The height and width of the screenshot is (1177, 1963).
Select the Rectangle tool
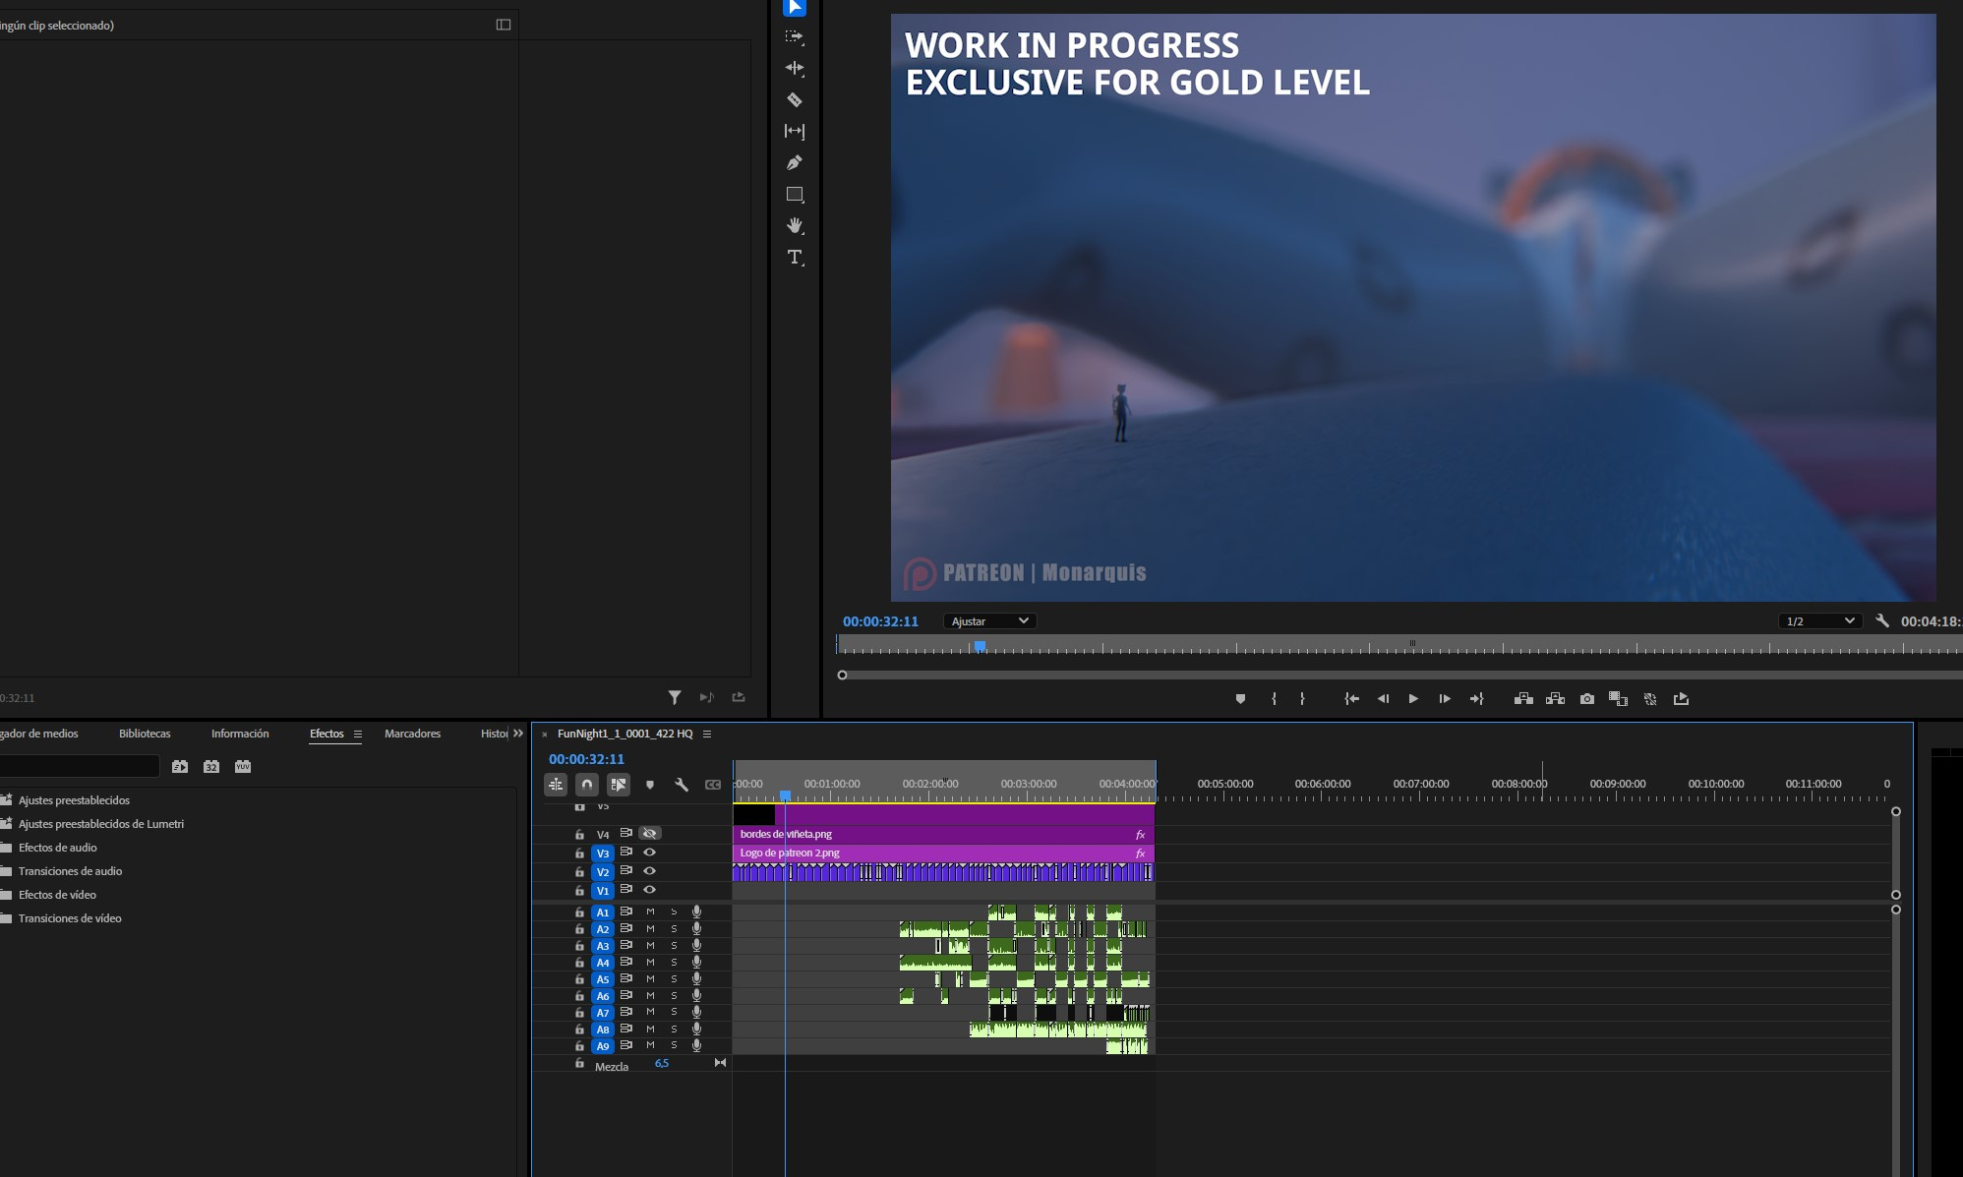[x=795, y=195]
